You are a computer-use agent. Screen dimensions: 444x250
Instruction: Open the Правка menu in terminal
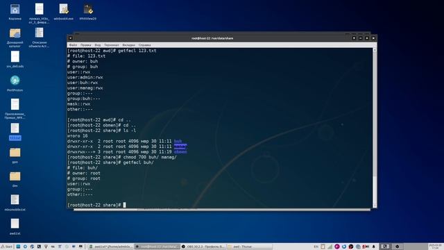click(85, 45)
